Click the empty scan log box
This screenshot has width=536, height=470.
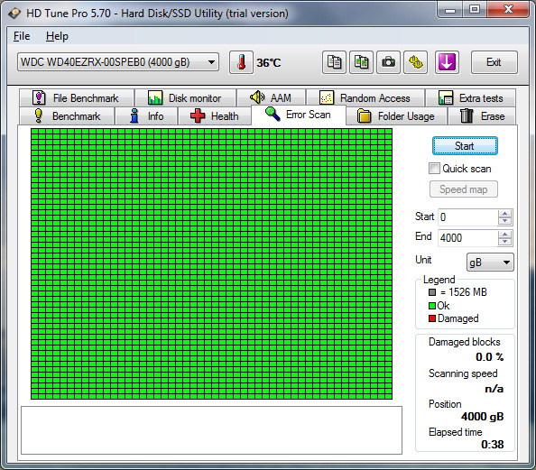(x=211, y=430)
